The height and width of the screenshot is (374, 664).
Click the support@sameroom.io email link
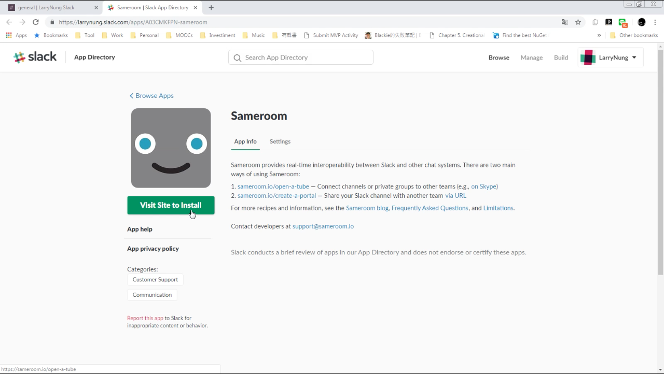(x=323, y=226)
